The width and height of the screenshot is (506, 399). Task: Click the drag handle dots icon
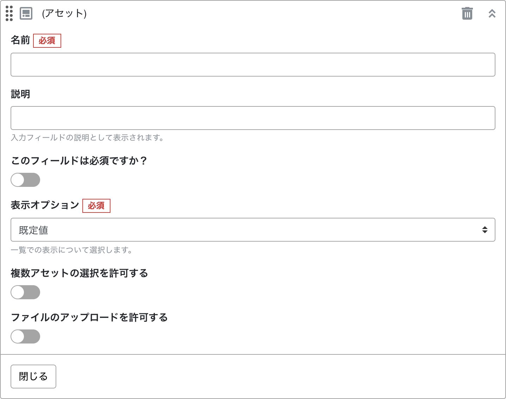point(9,14)
